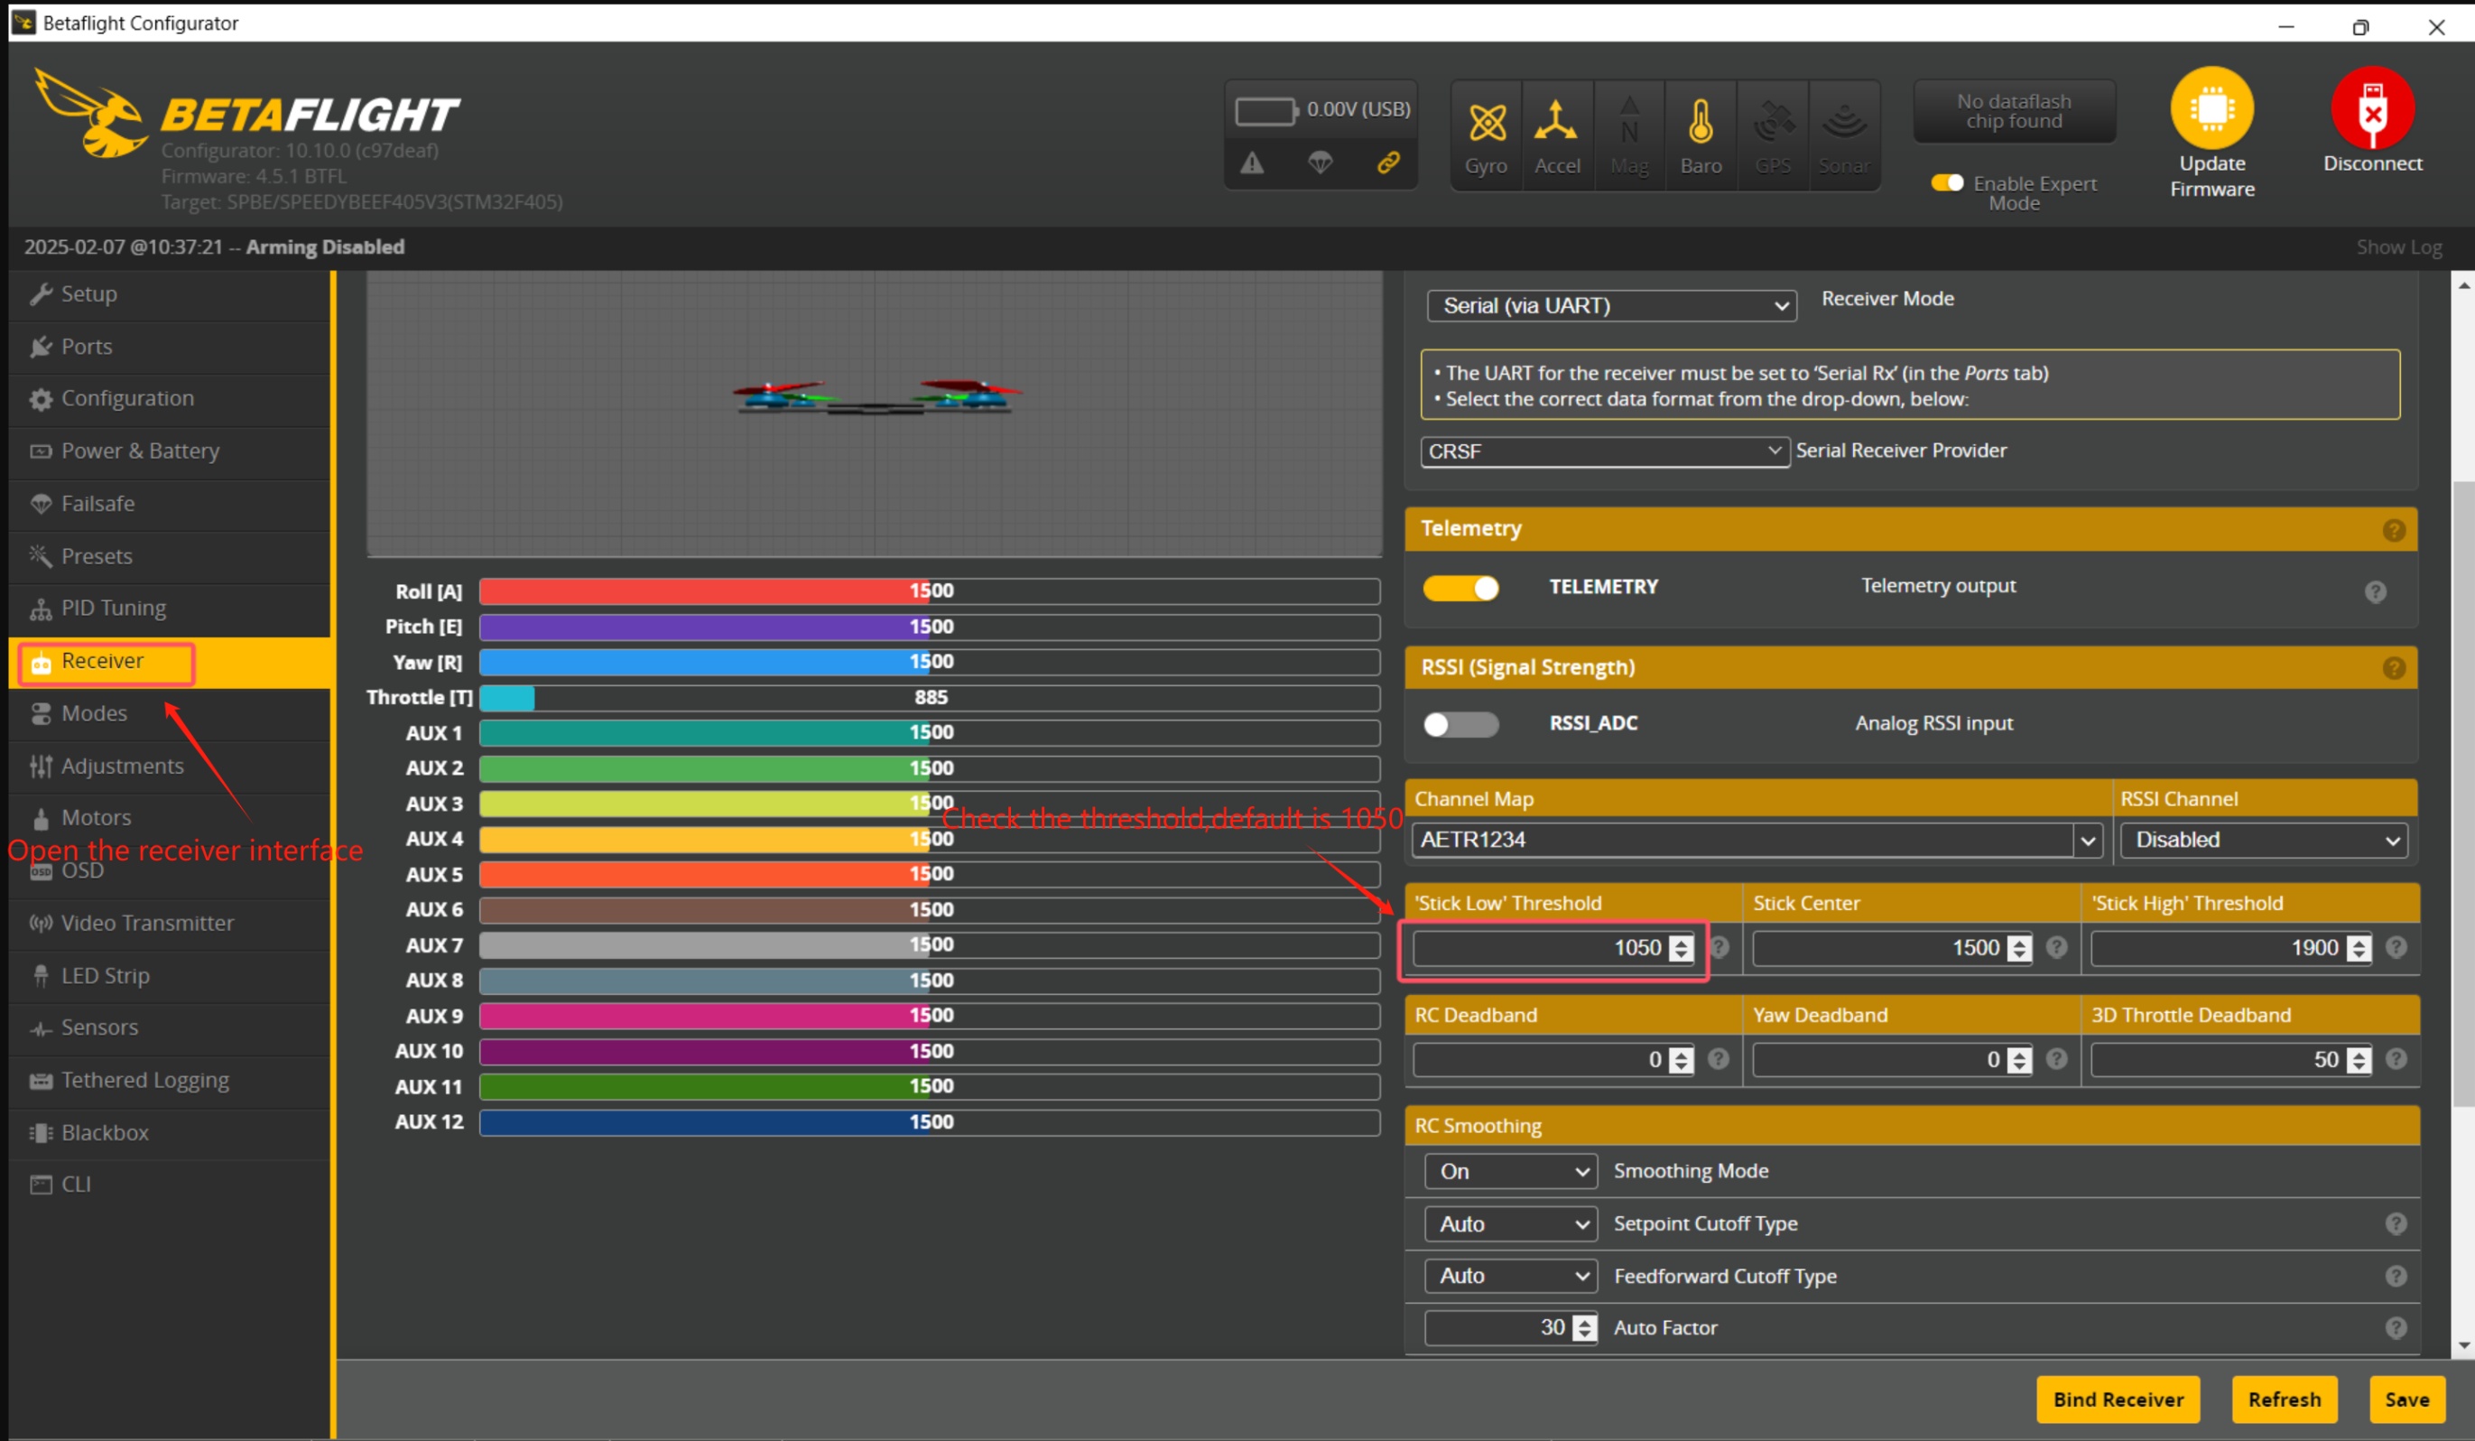Open Serial Receiver Provider CRSF dropdown

[x=1604, y=451]
